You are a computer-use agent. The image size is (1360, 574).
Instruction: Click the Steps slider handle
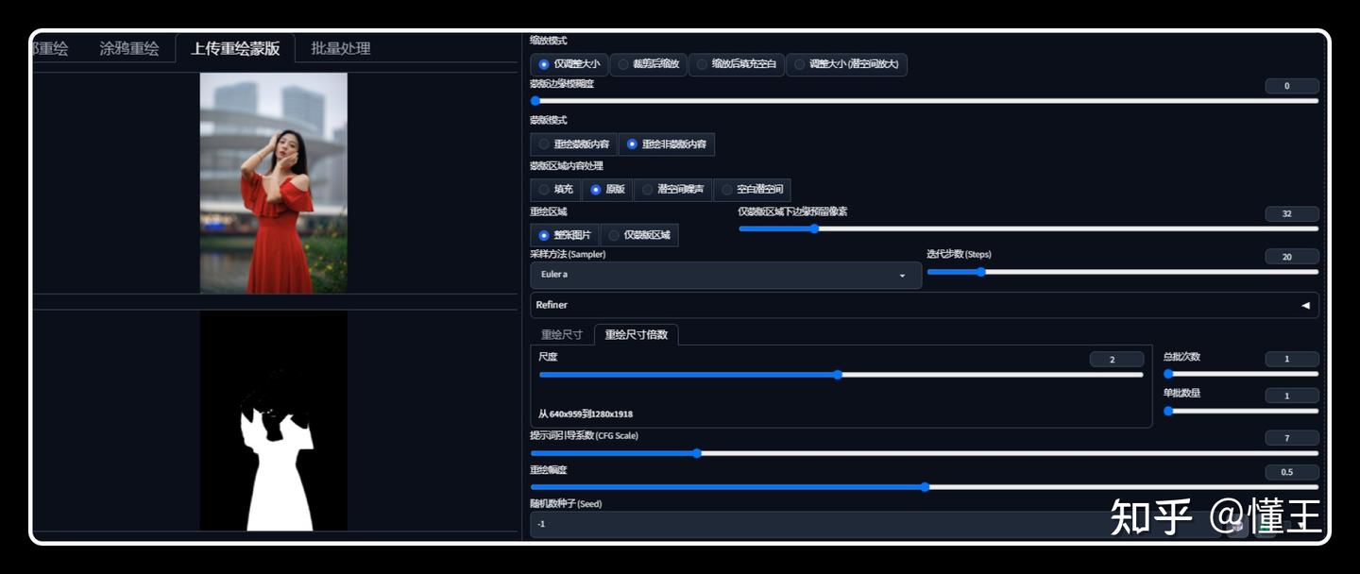tap(982, 272)
